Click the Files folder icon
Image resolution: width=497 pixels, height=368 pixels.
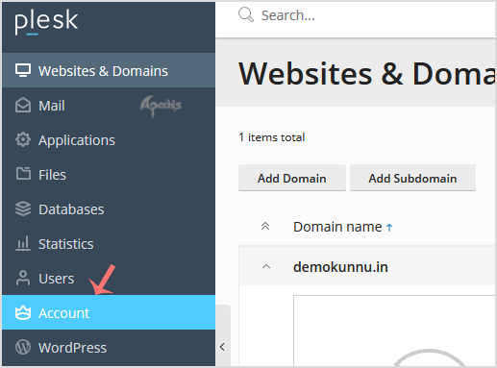coord(23,174)
